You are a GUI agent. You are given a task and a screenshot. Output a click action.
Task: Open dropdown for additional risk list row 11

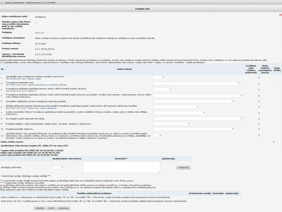point(157,136)
